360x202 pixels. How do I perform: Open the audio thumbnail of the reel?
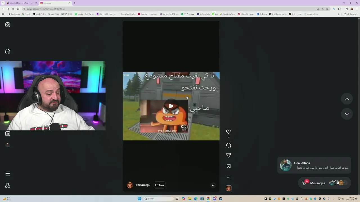pyautogui.click(x=229, y=188)
